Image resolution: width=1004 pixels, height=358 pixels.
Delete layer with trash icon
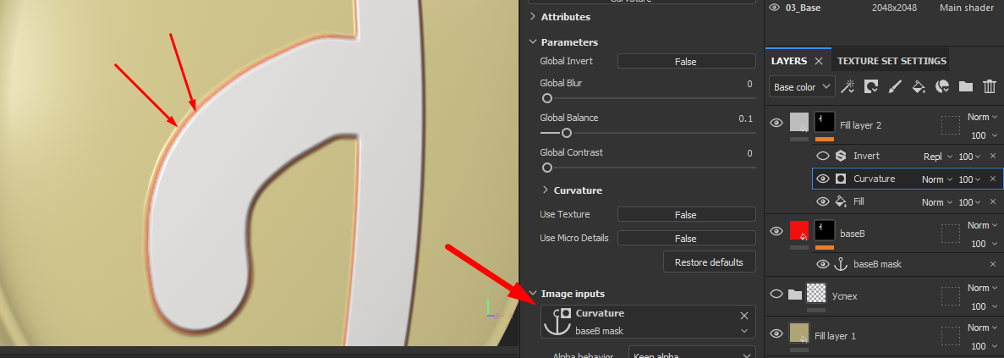pyautogui.click(x=990, y=86)
